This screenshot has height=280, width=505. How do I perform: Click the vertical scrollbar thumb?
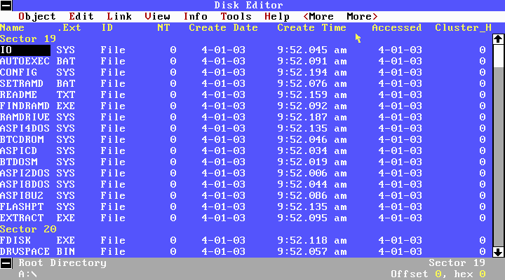click(498, 55)
